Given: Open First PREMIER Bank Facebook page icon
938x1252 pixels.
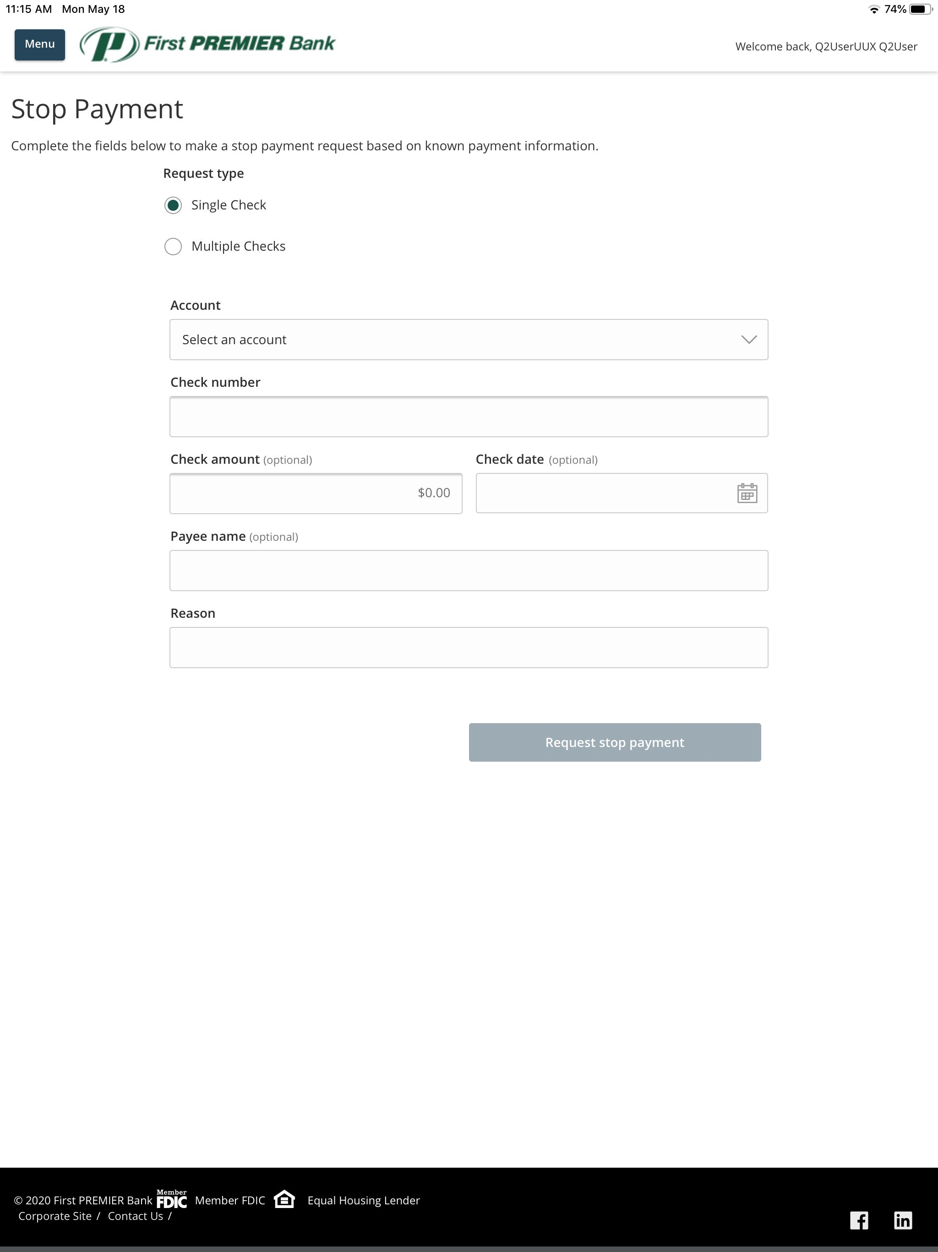Looking at the screenshot, I should [x=859, y=1220].
